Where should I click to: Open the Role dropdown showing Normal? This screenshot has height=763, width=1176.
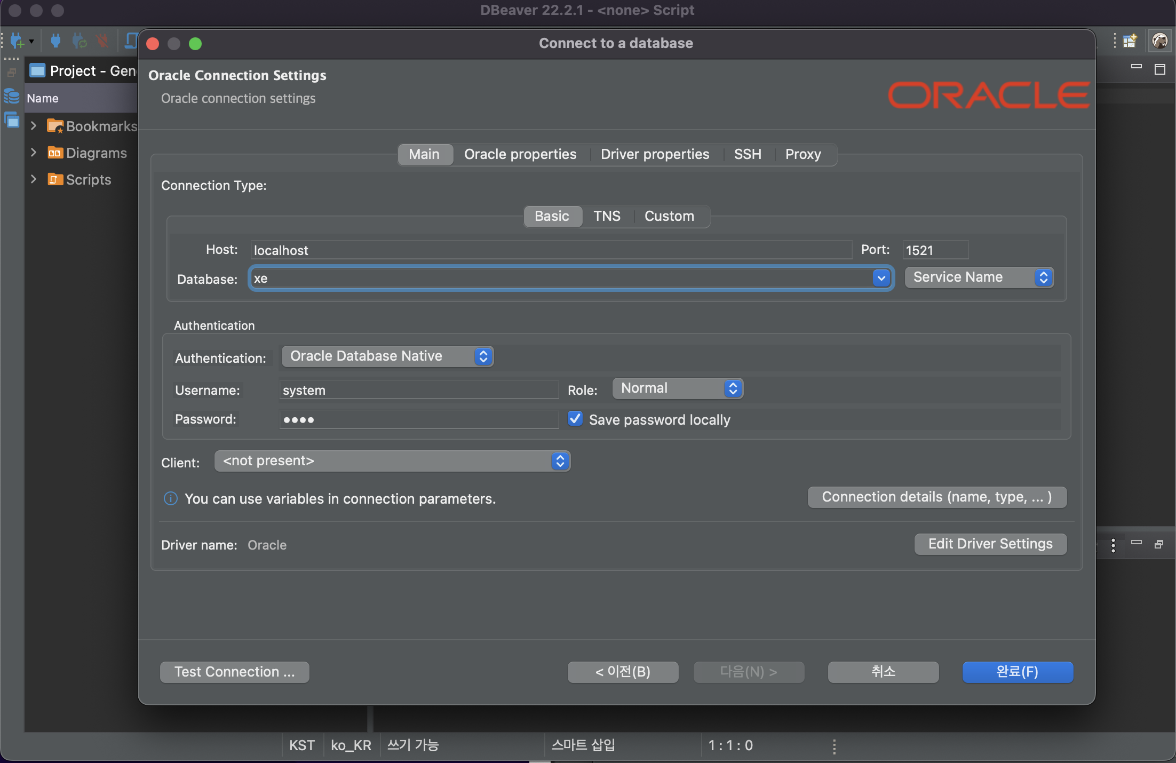pyautogui.click(x=678, y=388)
